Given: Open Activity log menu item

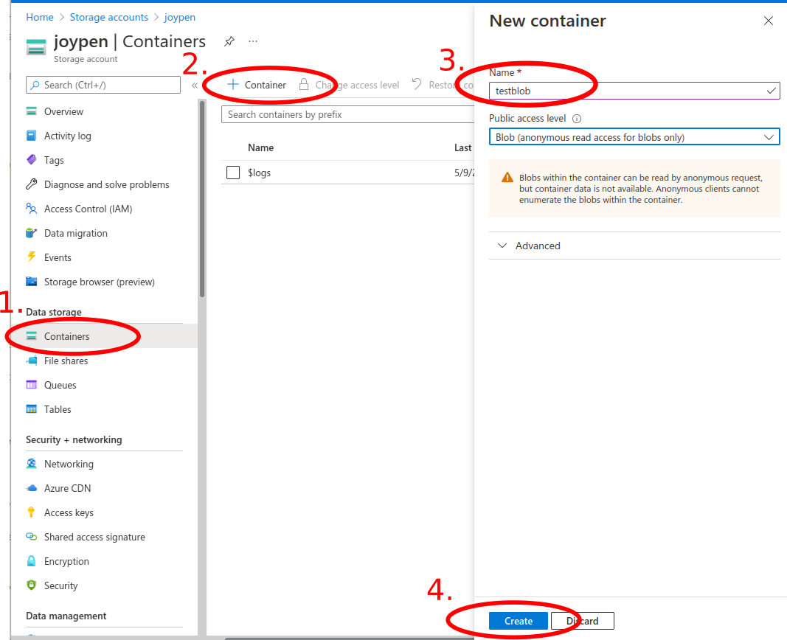Looking at the screenshot, I should click(x=68, y=136).
